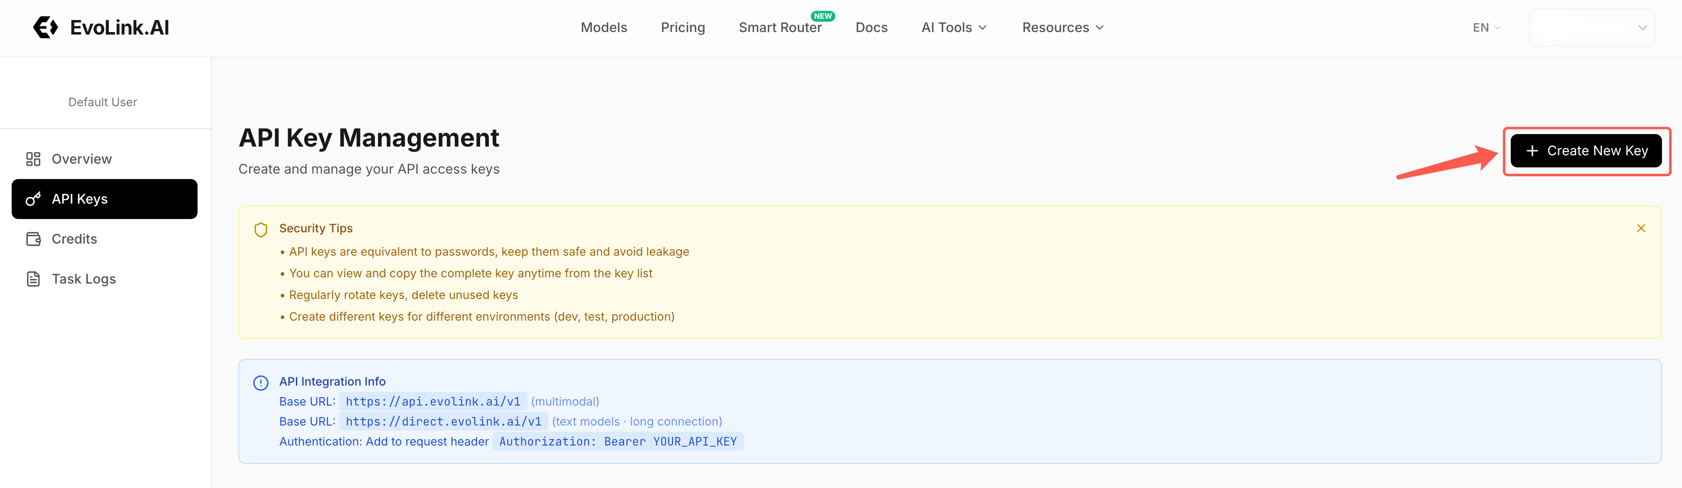1682x488 pixels.
Task: Click the Create New Key button
Action: coord(1586,151)
